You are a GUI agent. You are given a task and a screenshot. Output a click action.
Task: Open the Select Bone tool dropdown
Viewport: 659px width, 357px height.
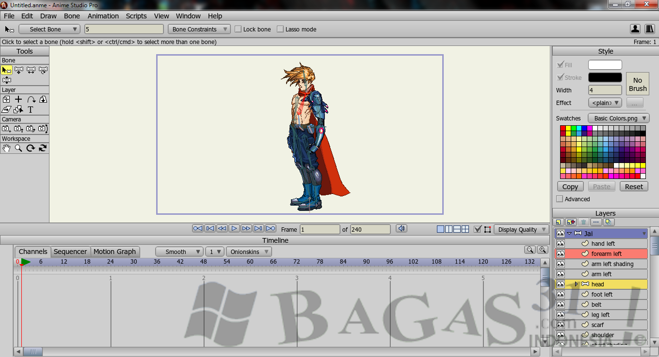(49, 29)
